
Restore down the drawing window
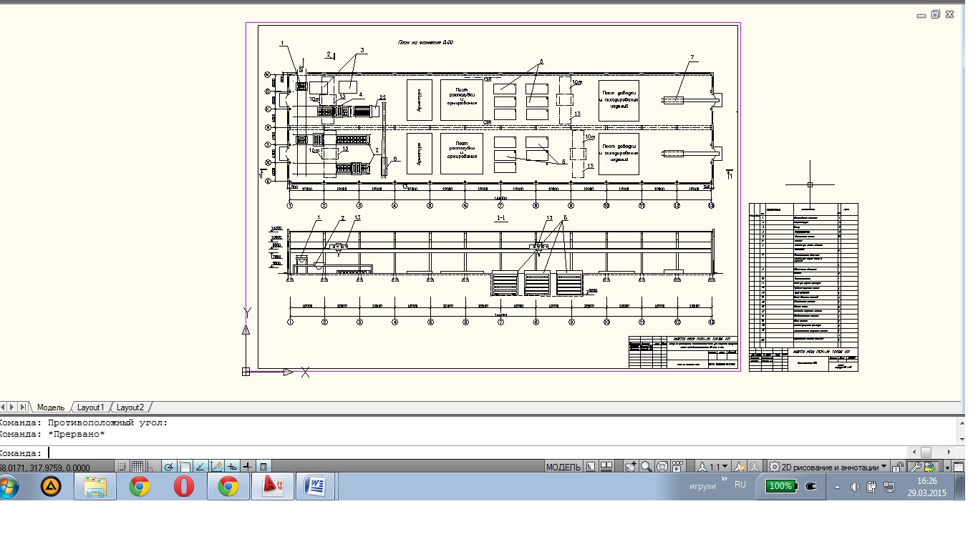click(x=935, y=14)
